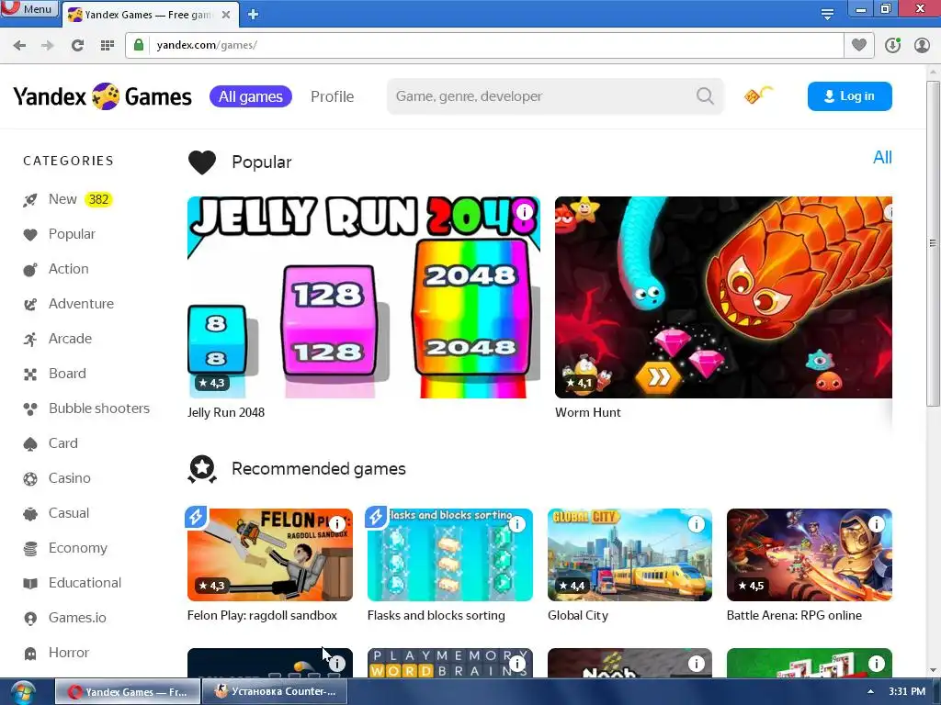
Task: Open the downloads icon in browser toolbar
Action: [892, 45]
